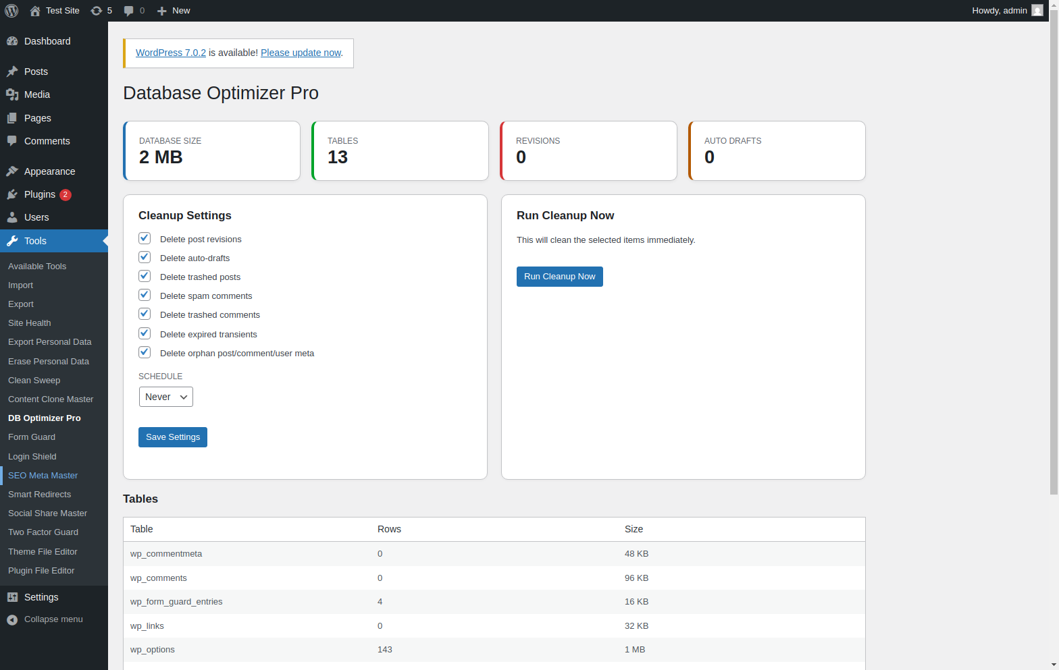Screen dimensions: 1059x670
Task: Click the Collapse menu arrow icon
Action: pos(12,619)
